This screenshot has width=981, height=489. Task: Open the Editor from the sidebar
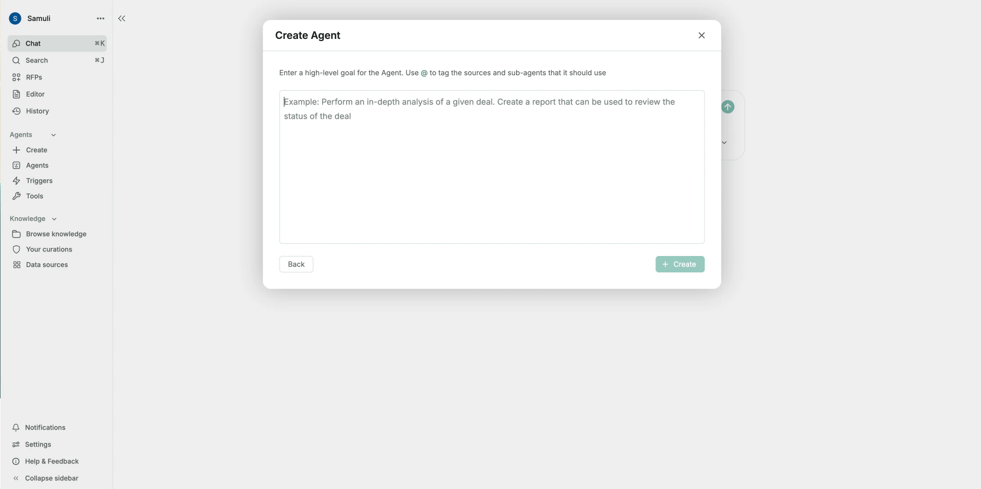click(16, 94)
